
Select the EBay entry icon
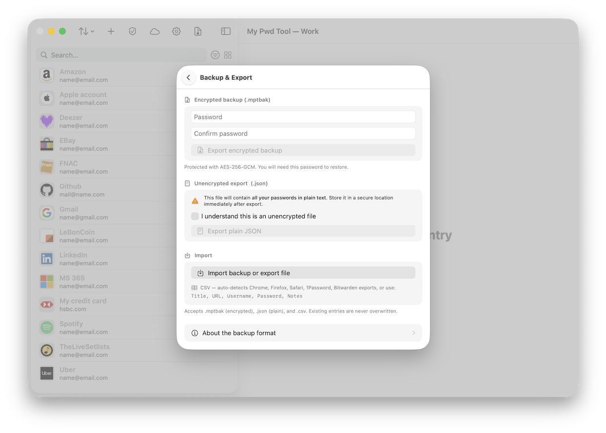pos(47,144)
